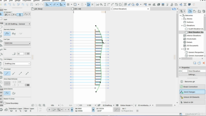Select arrowhead at end point option

click(x=20, y=73)
